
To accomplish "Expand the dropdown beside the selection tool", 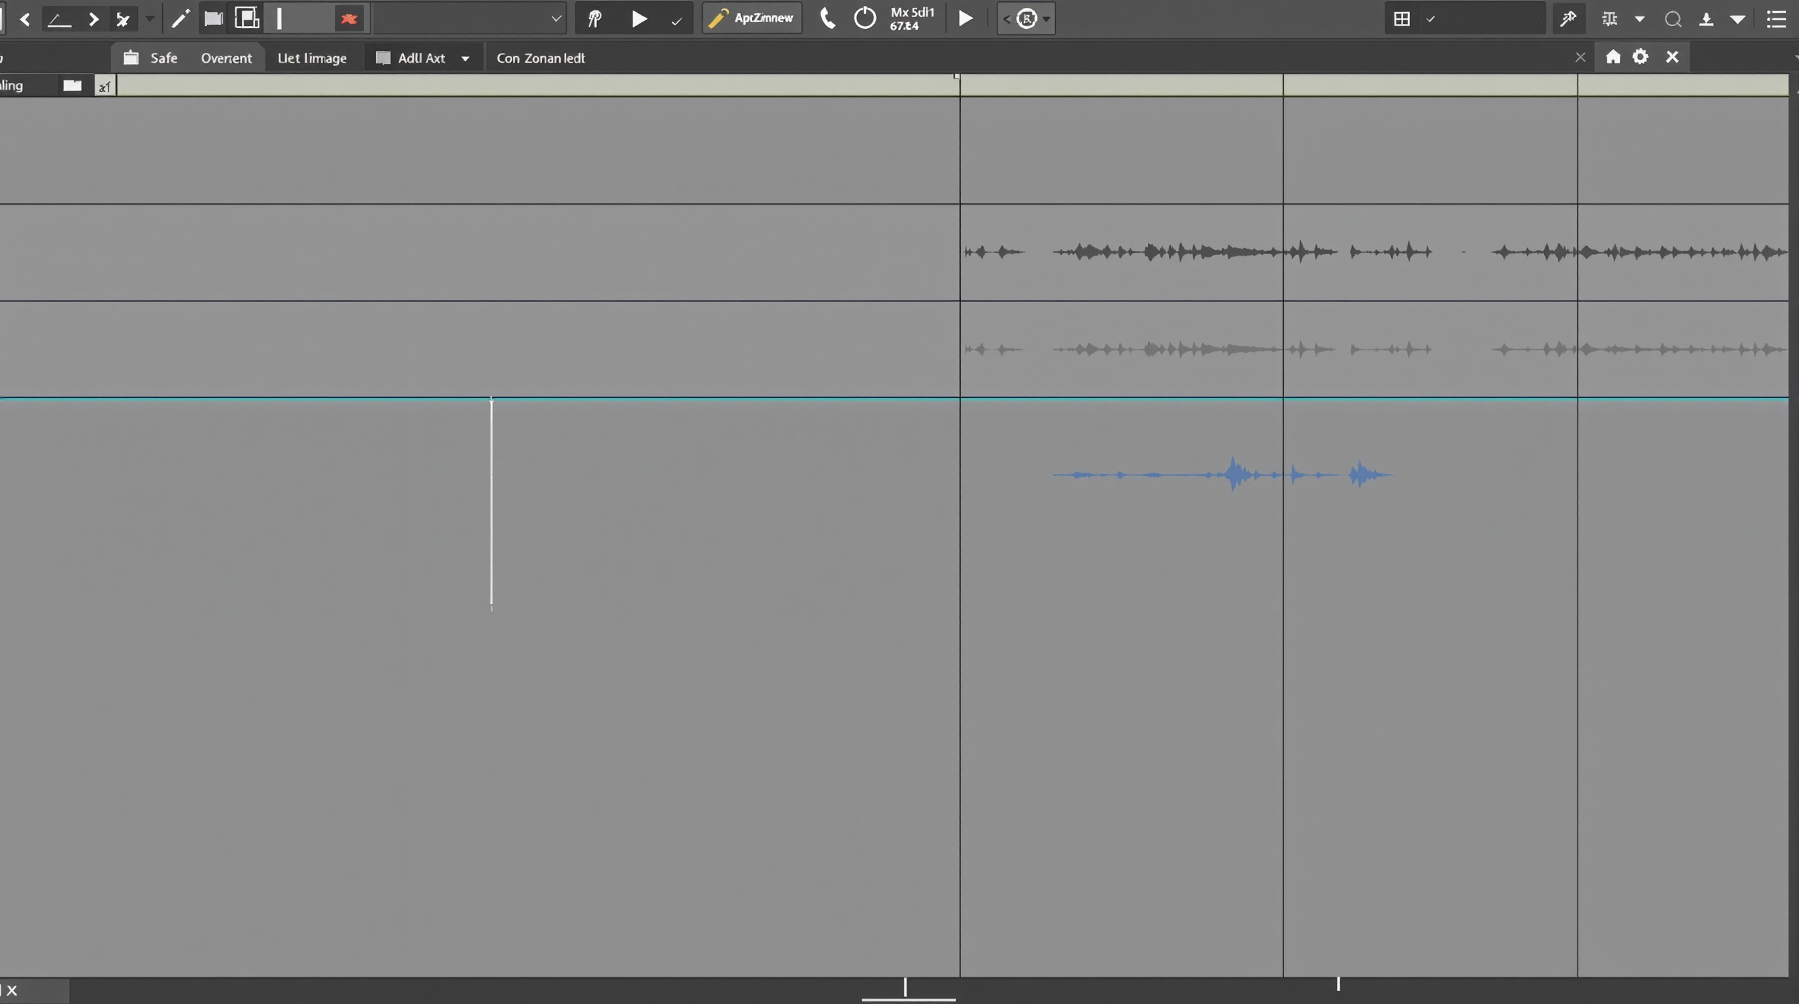I will click(x=149, y=19).
